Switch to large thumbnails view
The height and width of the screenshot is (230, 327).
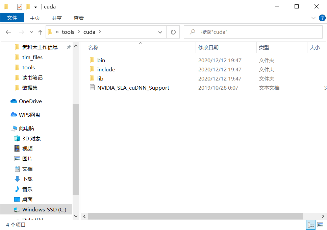click(x=320, y=225)
